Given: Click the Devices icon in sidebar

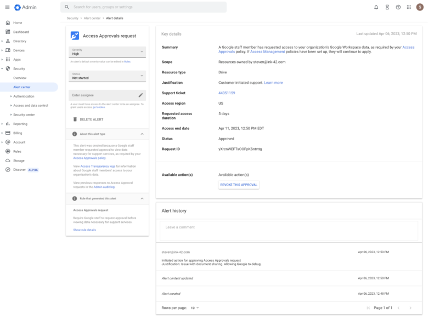Looking at the screenshot, I should point(8,50).
